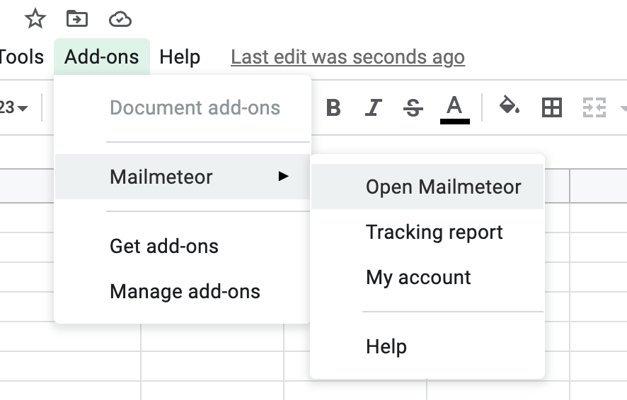Open My account in Mailmeteor
The height and width of the screenshot is (400, 627).
[427, 277]
